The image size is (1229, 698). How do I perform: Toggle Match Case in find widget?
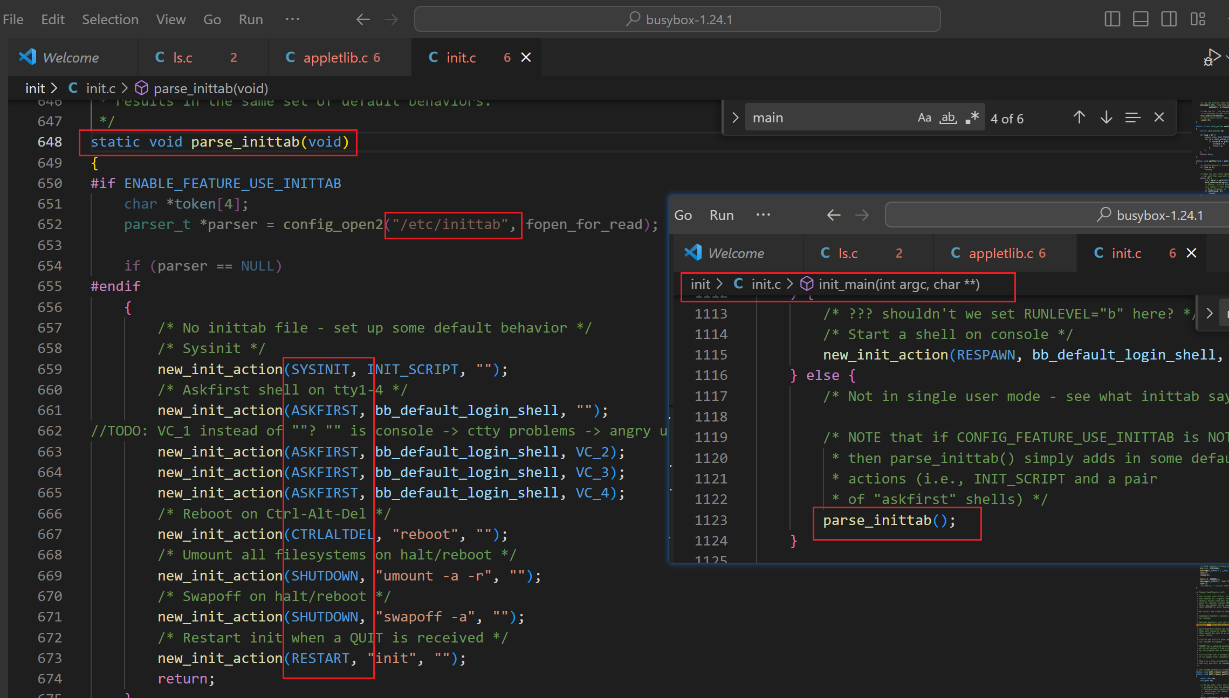point(924,118)
